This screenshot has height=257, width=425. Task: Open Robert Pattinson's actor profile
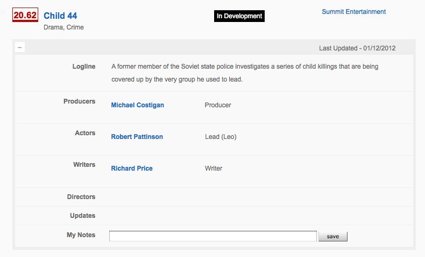tap(137, 137)
